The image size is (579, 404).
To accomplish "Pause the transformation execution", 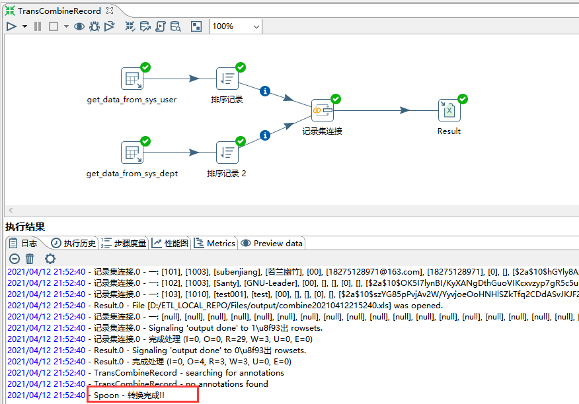I will coord(38,26).
